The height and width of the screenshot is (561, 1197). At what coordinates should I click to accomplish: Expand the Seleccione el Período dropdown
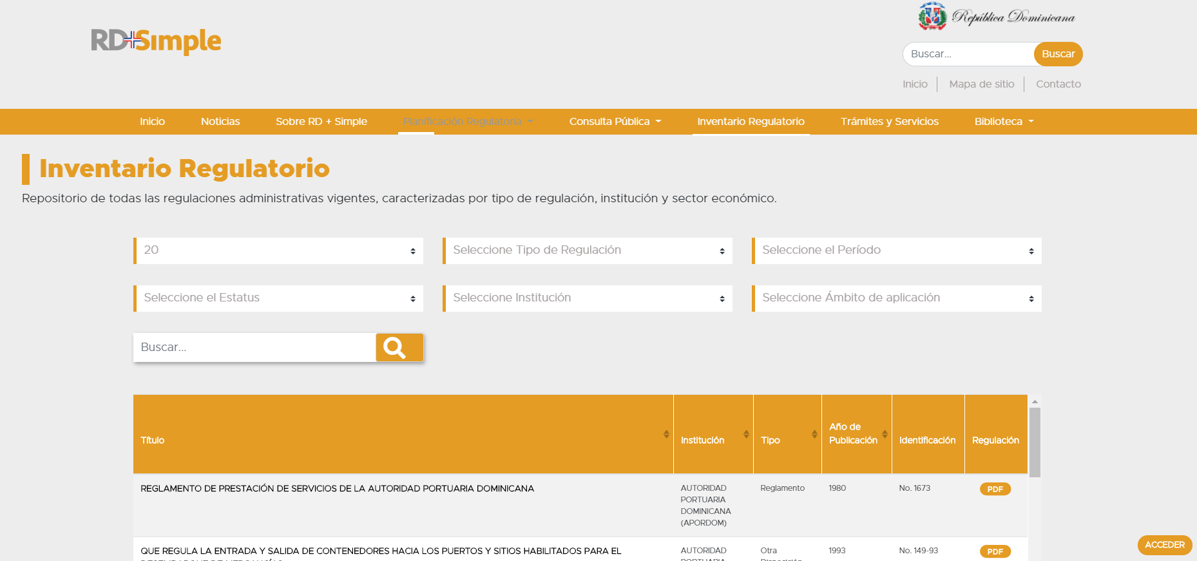click(897, 251)
